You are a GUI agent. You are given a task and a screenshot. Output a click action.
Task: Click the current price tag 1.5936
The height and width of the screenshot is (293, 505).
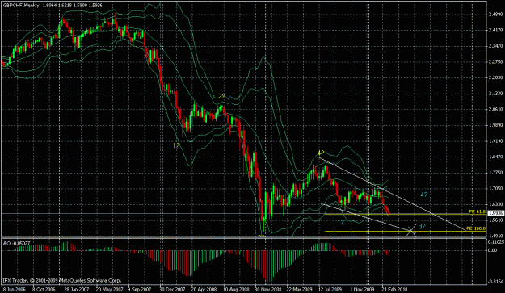point(495,213)
